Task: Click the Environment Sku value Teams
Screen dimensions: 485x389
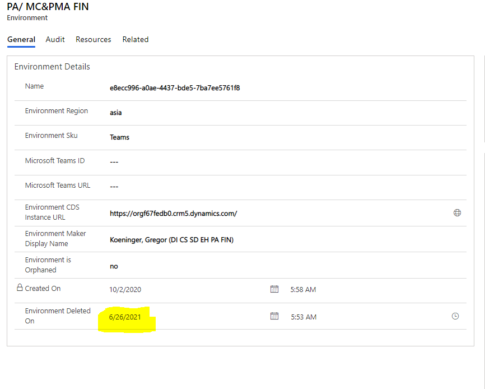Action: [119, 137]
